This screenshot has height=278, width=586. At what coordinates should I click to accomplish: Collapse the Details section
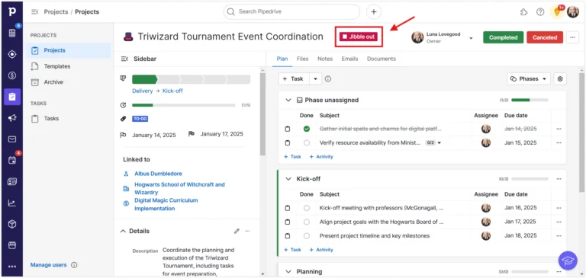pos(123,231)
